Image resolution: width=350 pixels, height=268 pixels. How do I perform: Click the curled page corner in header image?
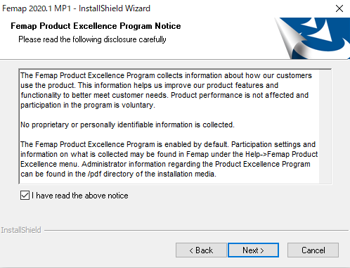pyautogui.click(x=293, y=41)
